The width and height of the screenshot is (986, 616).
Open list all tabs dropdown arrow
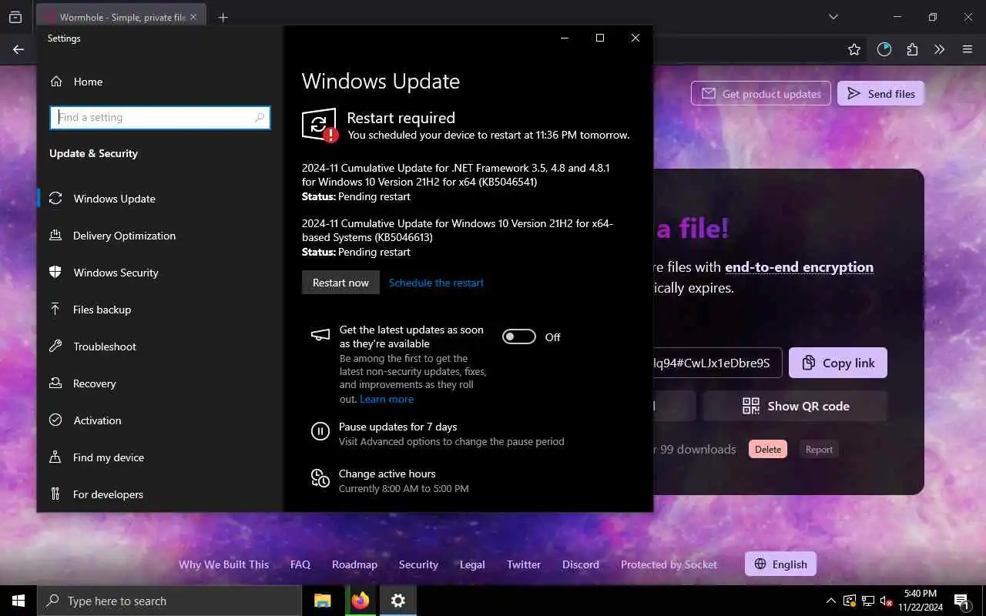tap(833, 17)
